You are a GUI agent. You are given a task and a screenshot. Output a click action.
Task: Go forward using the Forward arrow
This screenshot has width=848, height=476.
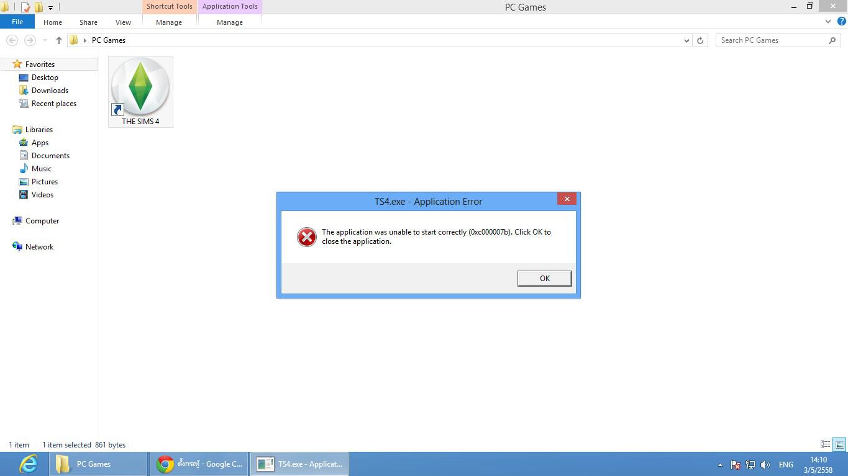pyautogui.click(x=29, y=40)
